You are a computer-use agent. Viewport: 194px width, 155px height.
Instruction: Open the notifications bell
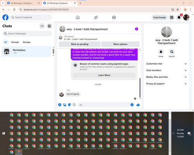click(179, 17)
